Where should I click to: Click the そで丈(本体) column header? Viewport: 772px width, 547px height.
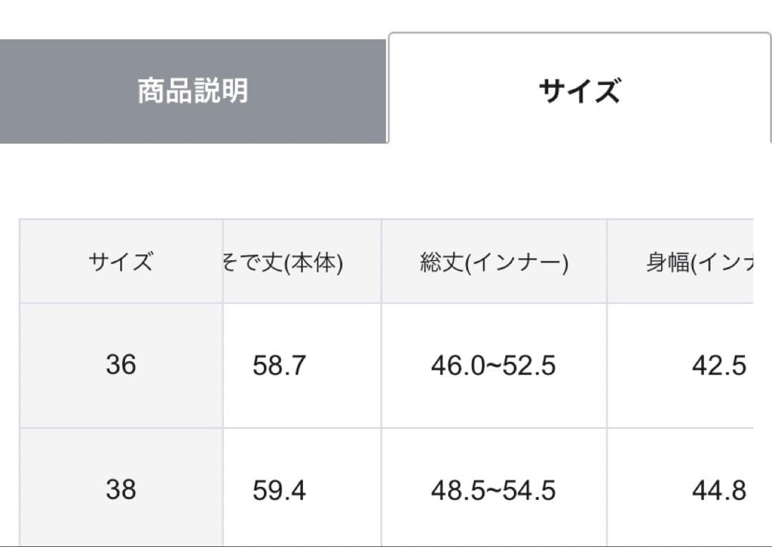283,263
